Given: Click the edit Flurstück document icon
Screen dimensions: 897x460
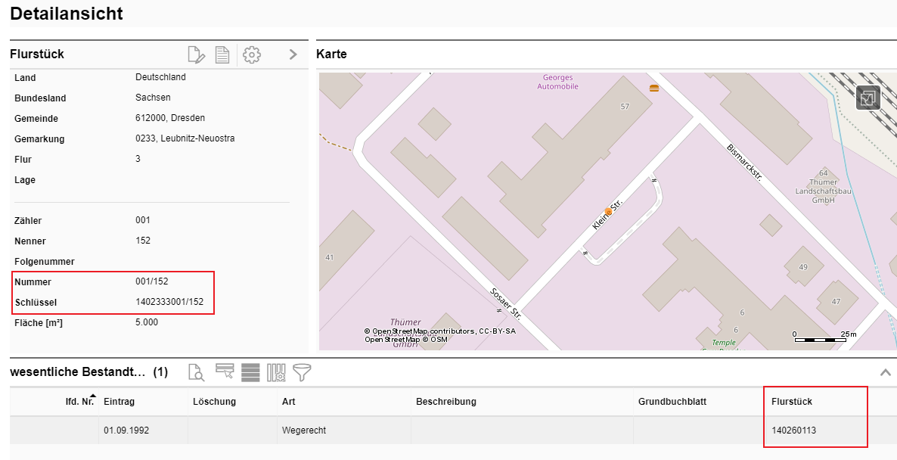Looking at the screenshot, I should (196, 54).
